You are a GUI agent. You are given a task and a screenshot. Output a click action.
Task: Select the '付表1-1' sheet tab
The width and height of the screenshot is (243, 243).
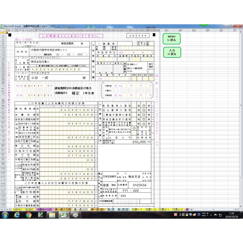tap(137, 210)
